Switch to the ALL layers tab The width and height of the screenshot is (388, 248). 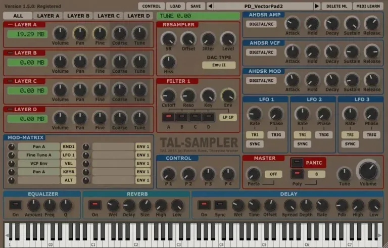point(18,16)
